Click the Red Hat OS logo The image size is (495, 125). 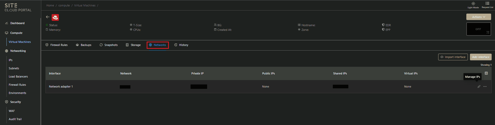(x=55, y=17)
